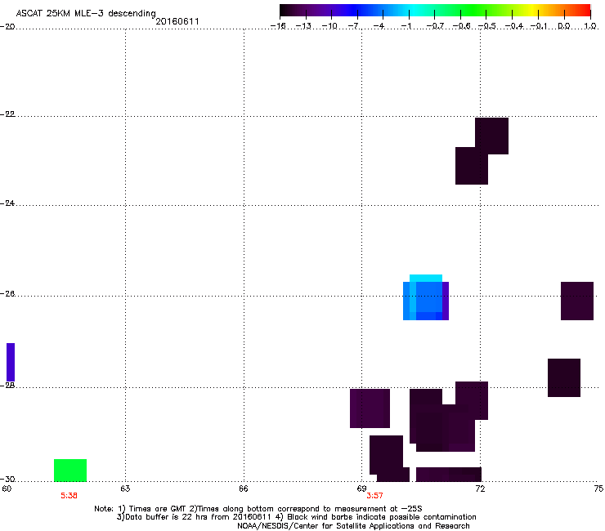The image size is (605, 531).
Task: Click the dark cell pair near 72E, 23S
Action: point(482,151)
